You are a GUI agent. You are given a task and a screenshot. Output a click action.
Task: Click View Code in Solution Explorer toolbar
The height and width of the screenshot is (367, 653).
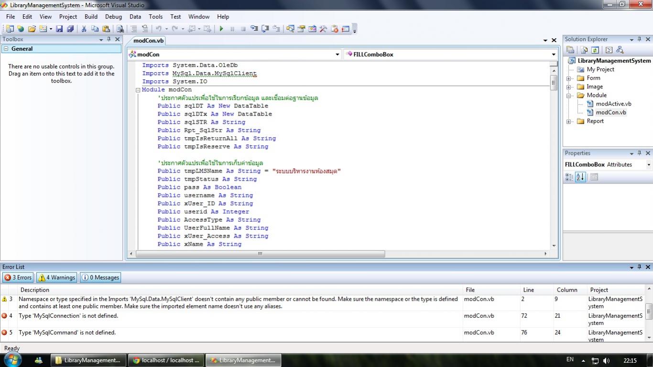click(x=609, y=50)
